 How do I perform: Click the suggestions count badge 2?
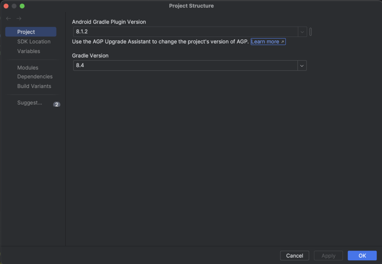pyautogui.click(x=57, y=104)
